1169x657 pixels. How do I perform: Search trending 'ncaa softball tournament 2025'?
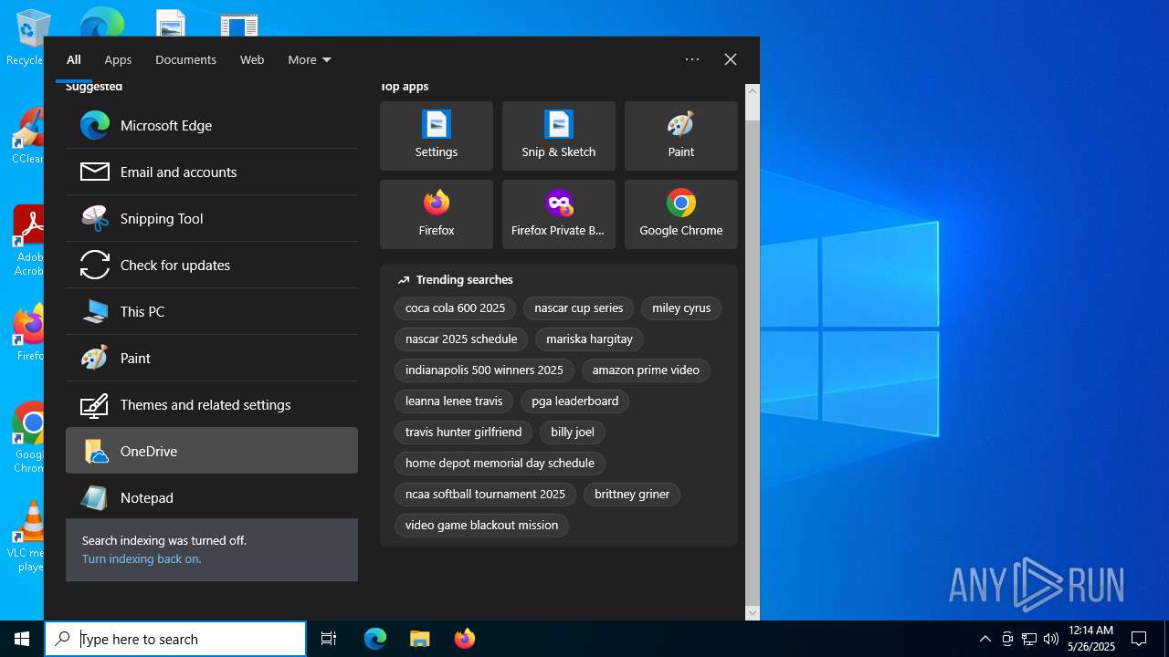click(485, 495)
